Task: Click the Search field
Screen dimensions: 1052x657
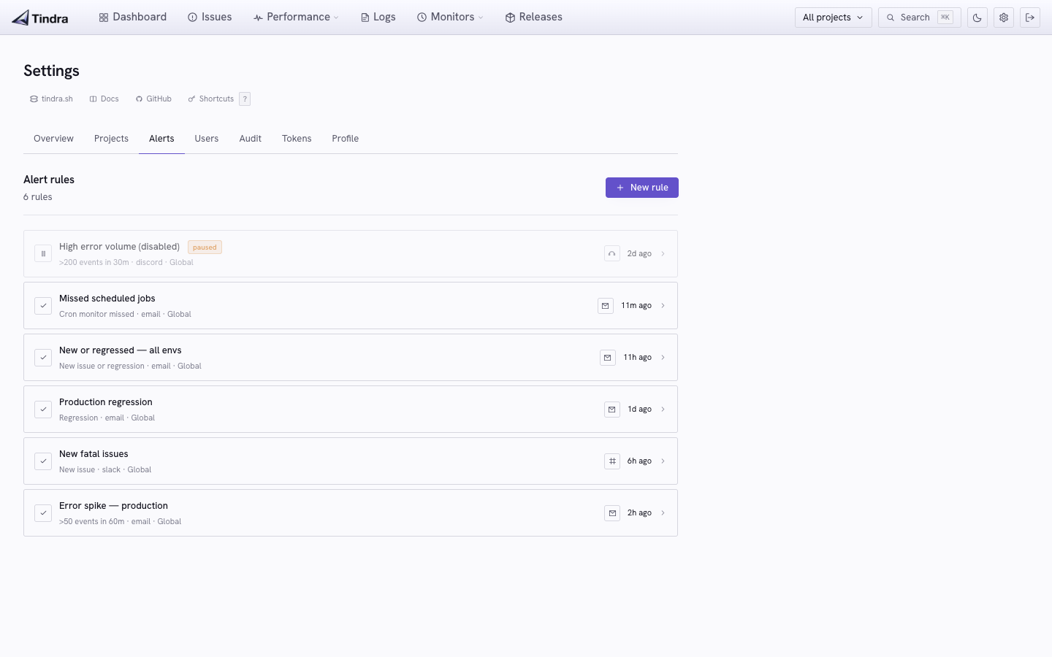Action: pos(919,18)
